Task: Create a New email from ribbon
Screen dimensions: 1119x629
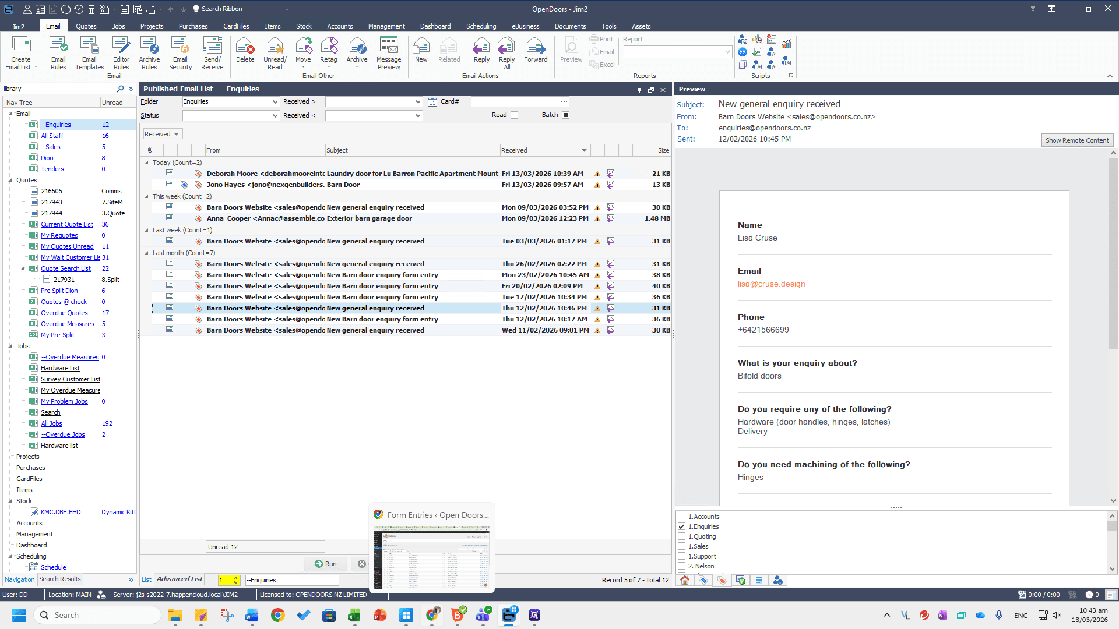Action: click(x=421, y=50)
